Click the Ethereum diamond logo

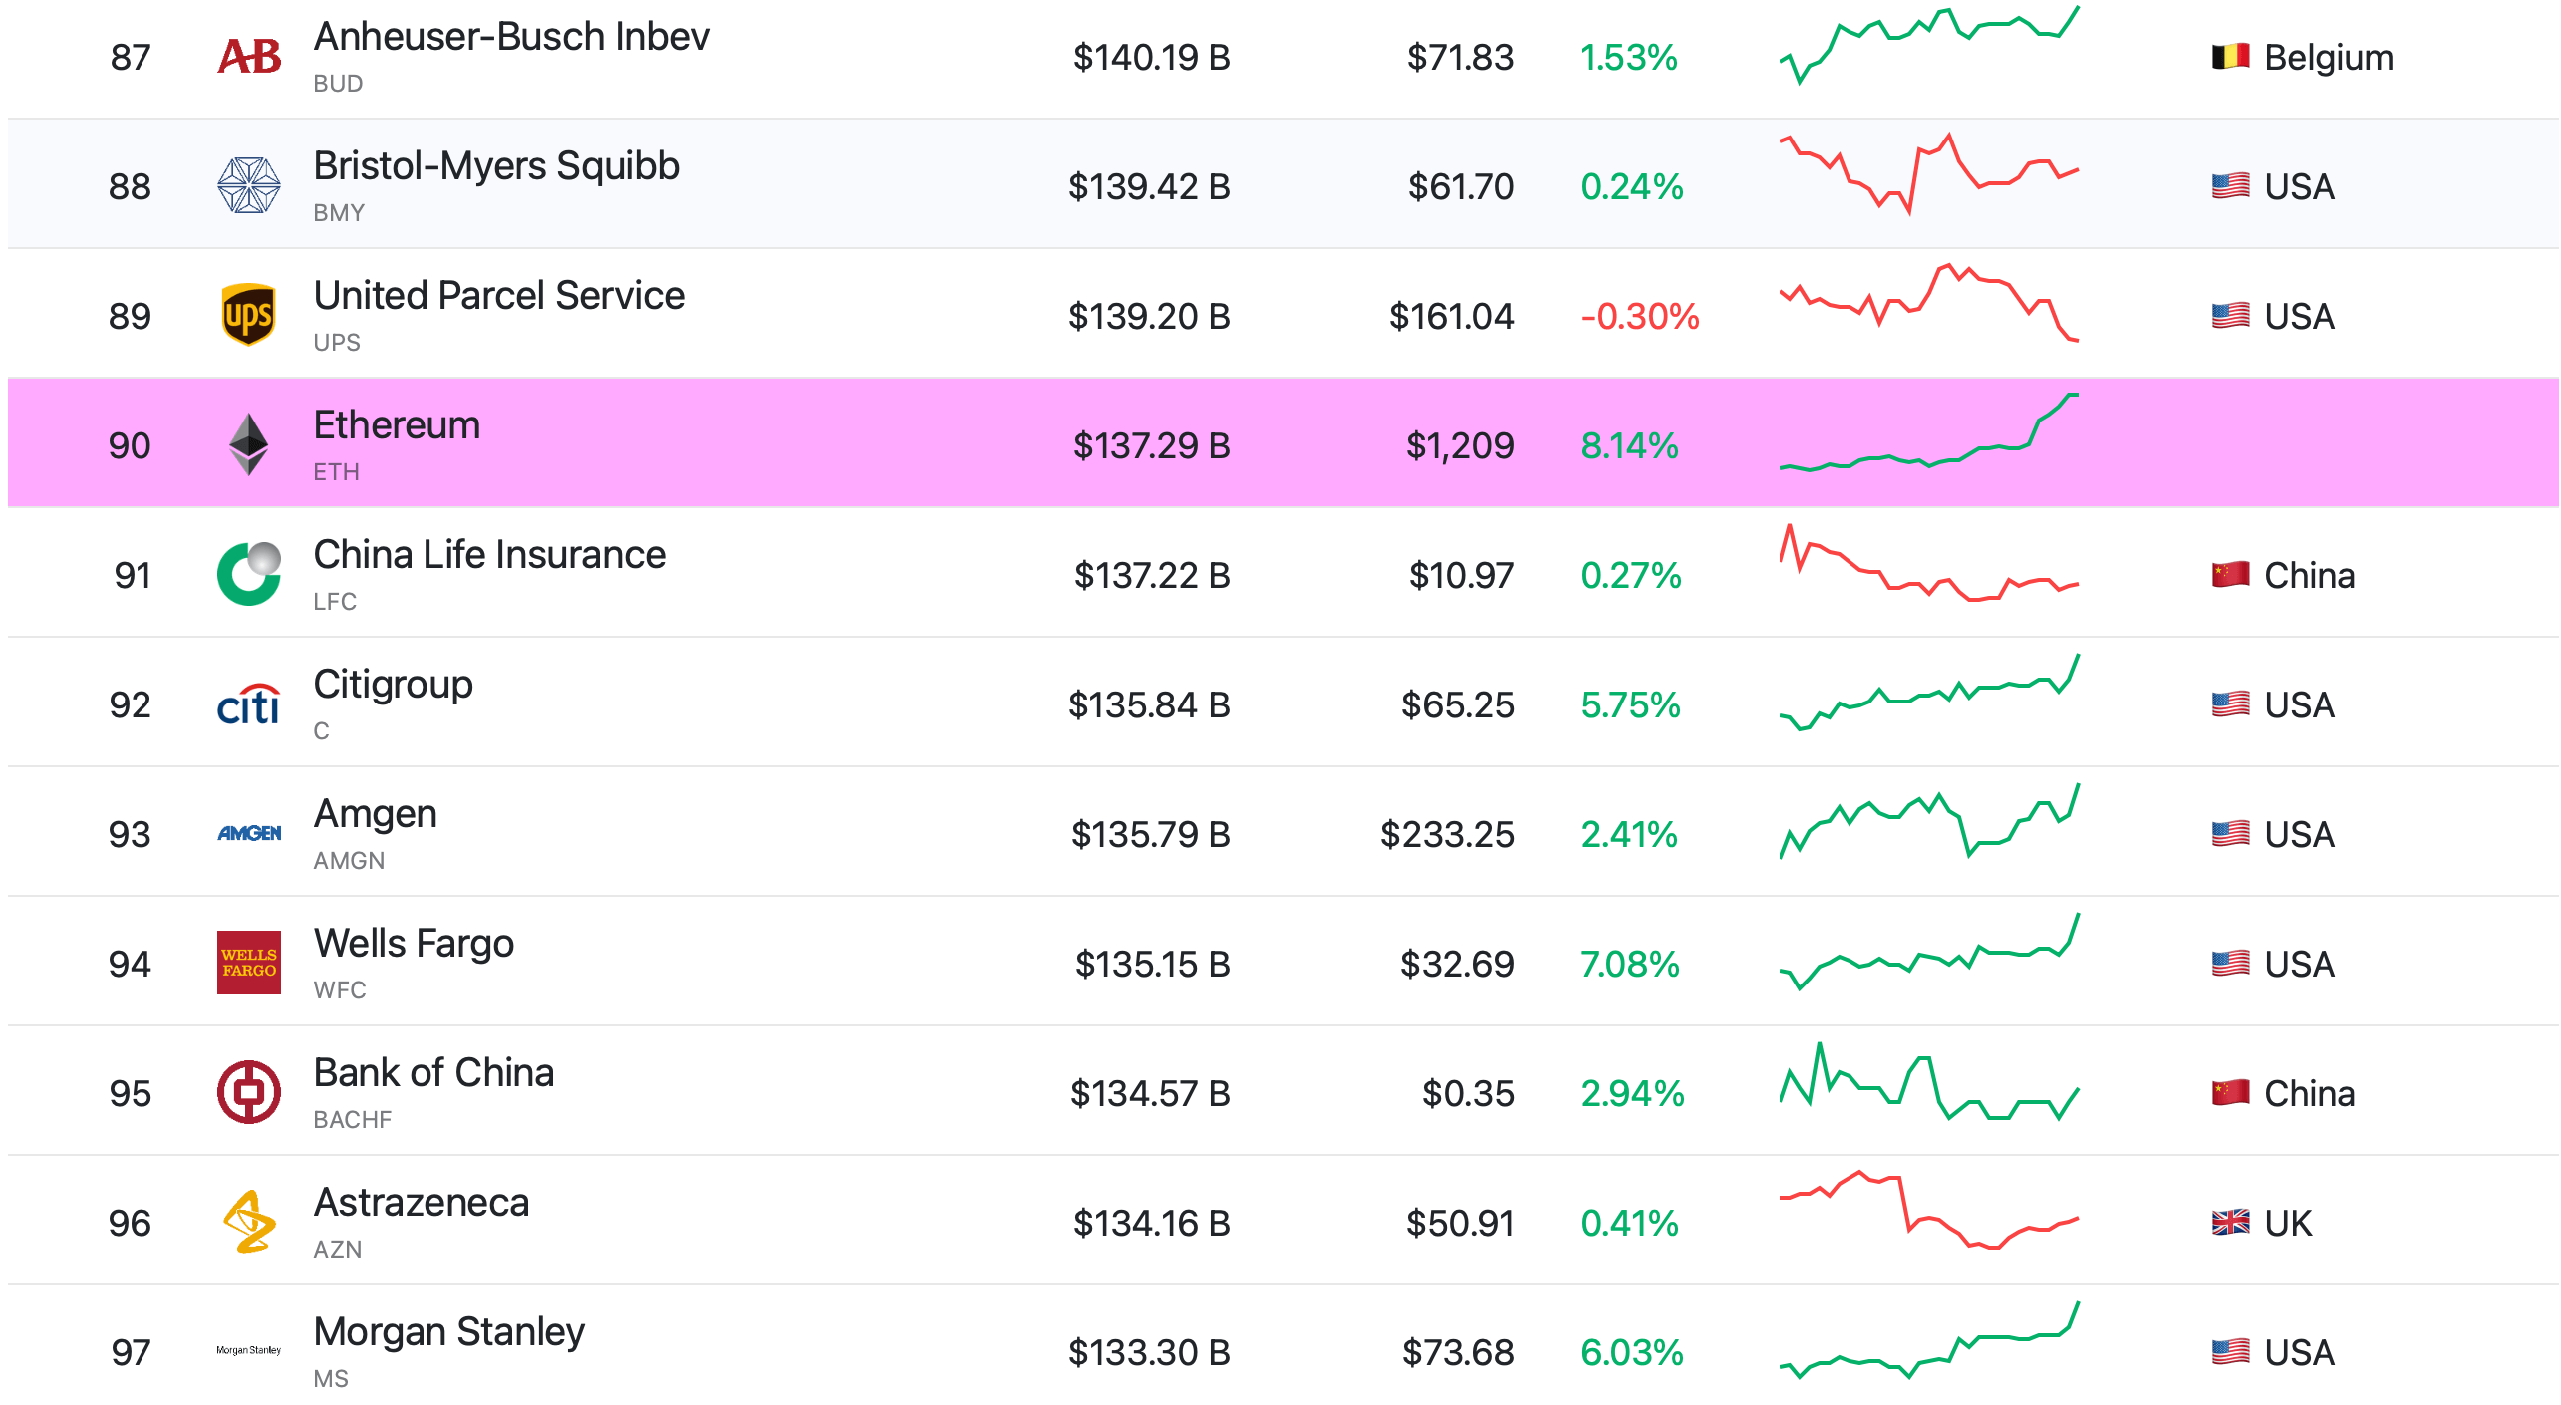[x=249, y=444]
